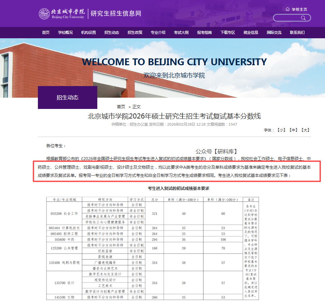Click the 首页 breadcrumb link
The height and width of the screenshot is (306, 325).
click(x=121, y=107)
